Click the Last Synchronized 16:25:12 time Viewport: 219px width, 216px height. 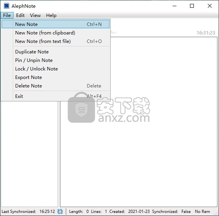click(x=47, y=211)
